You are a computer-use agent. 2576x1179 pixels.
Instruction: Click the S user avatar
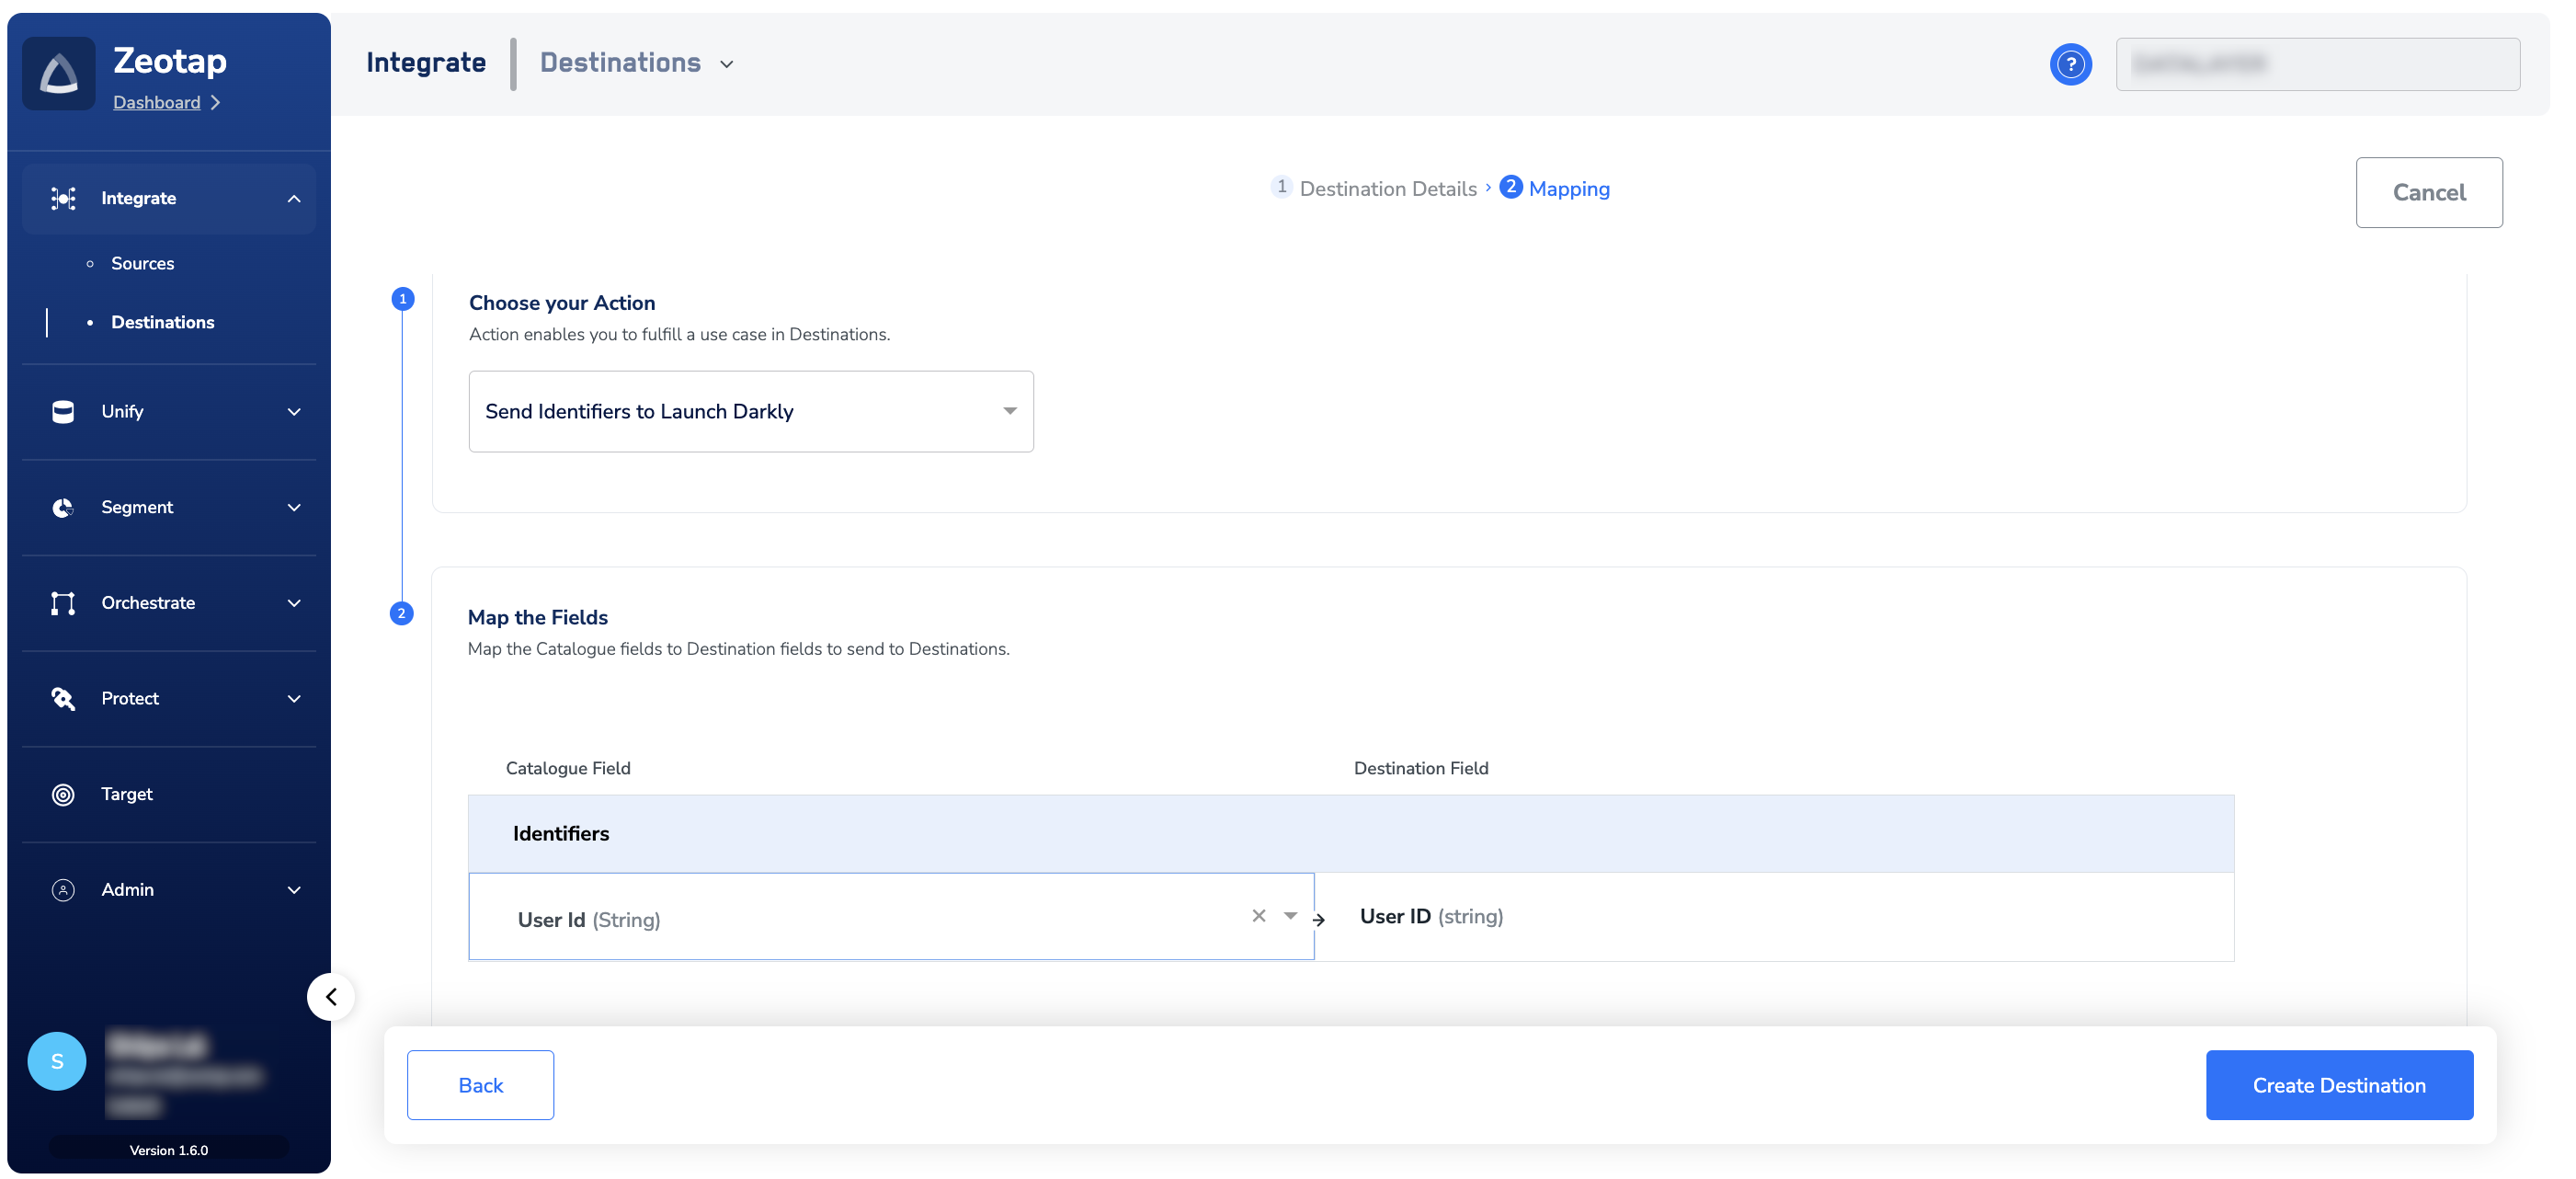click(57, 1061)
